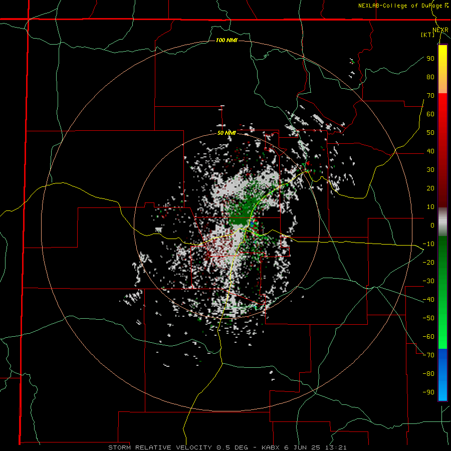Click the -60 value on the velocity scale
The width and height of the screenshot is (451, 451).
pos(428,337)
